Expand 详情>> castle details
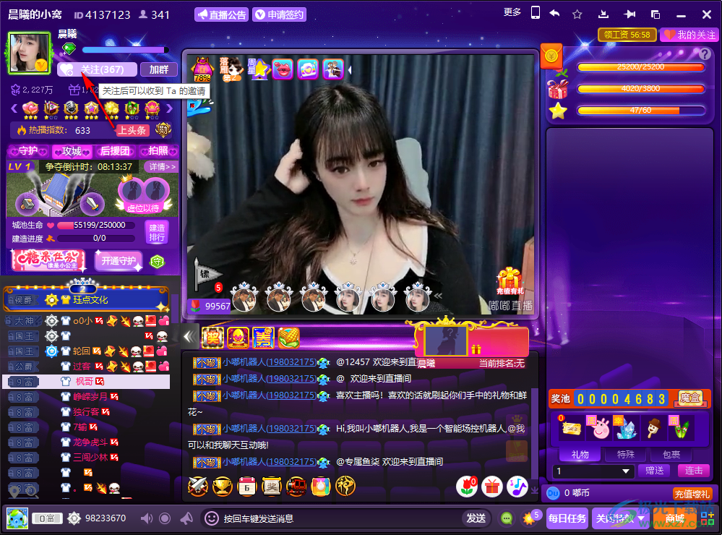722x535 pixels. (x=162, y=166)
